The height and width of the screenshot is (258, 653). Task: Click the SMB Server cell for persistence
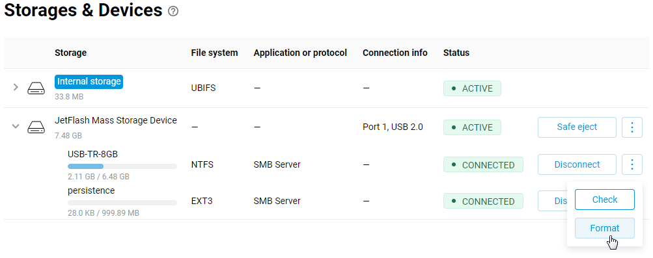click(277, 201)
